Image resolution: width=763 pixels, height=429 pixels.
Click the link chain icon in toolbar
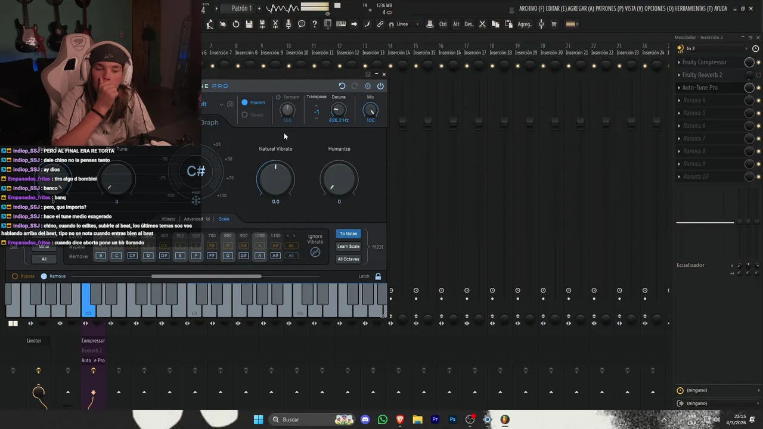(380, 24)
